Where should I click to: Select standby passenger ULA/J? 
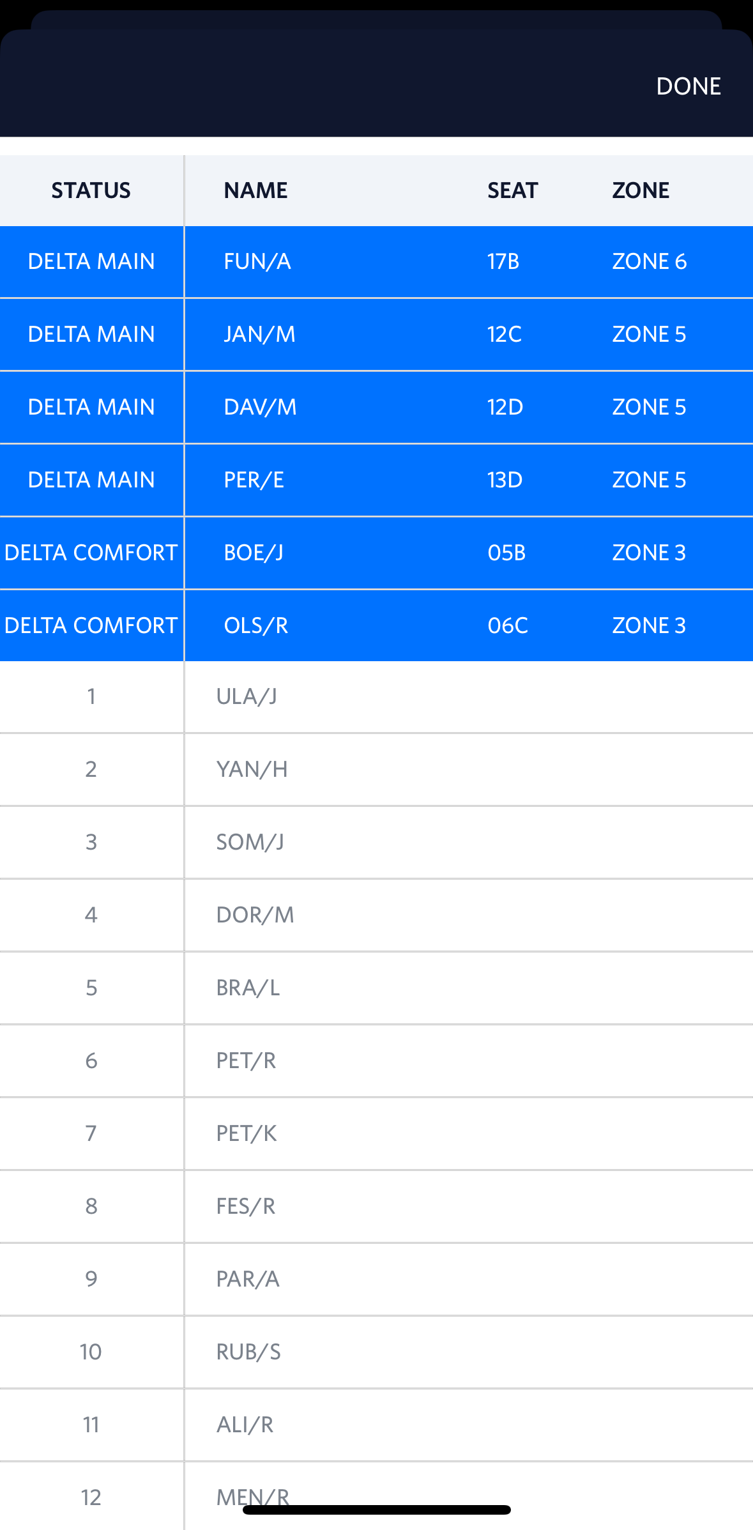click(376, 697)
